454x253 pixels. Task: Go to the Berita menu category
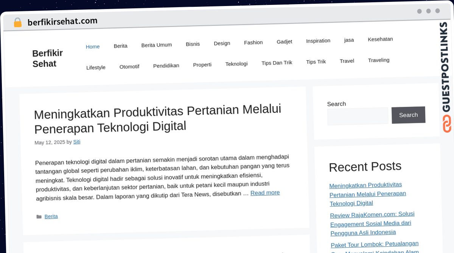[120, 46]
